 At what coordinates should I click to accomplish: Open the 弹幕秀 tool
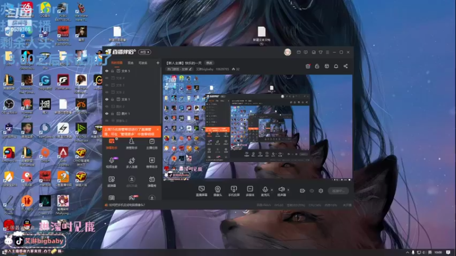[x=152, y=181]
